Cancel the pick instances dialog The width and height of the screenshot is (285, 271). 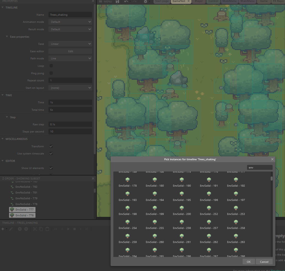[264, 262]
